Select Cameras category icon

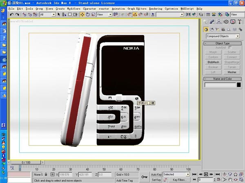tap(223, 29)
